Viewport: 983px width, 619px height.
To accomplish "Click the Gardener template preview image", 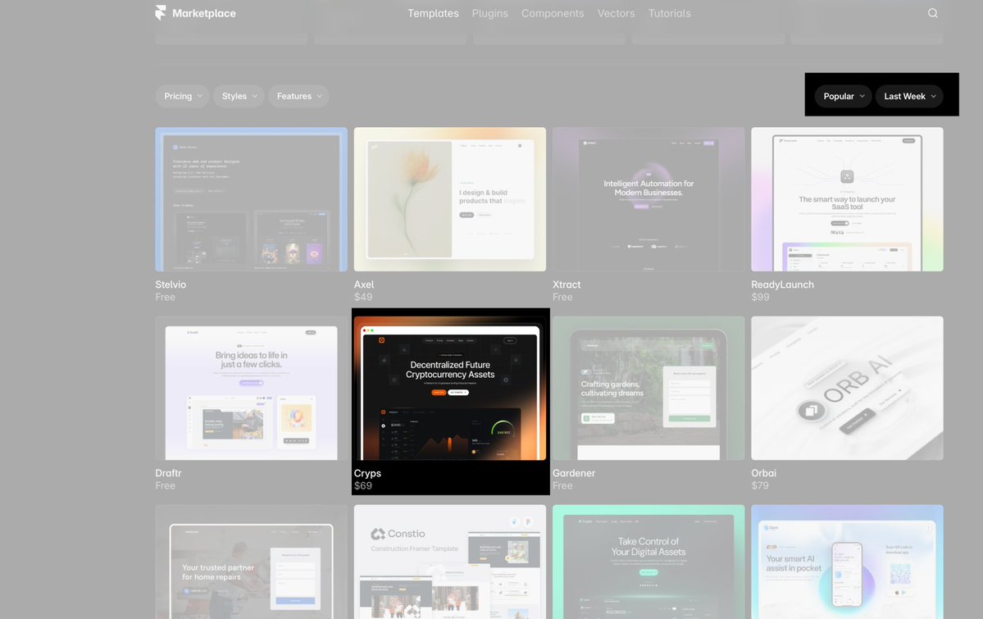I will point(648,387).
